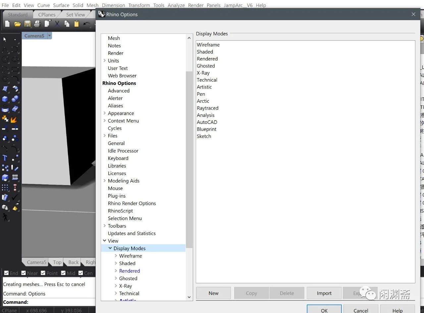Open the Camera5 viewport title dropdown arrow

point(49,36)
